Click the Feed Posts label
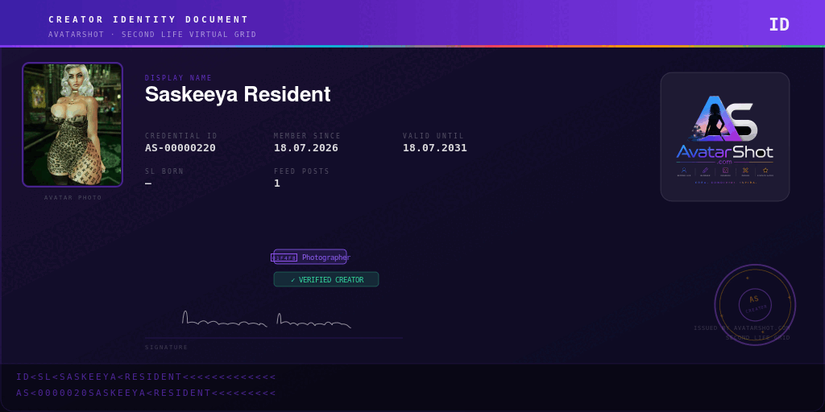Screen dimensions: 825x412 pos(302,171)
